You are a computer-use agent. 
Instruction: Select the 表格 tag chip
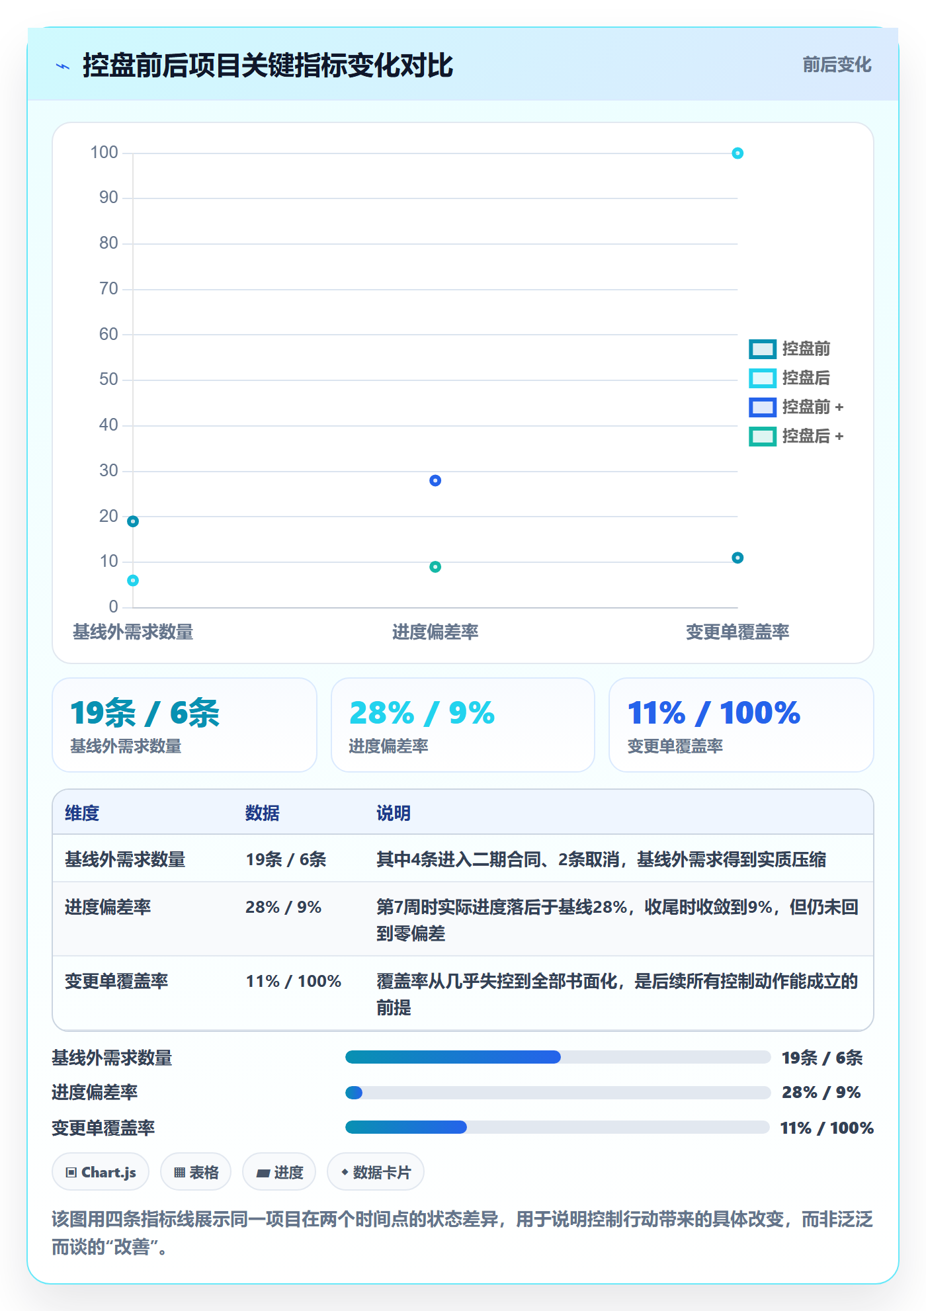[196, 1172]
